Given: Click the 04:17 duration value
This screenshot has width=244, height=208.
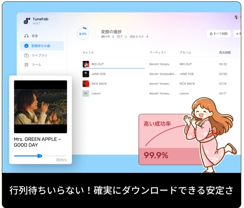Looking at the screenshot, I should coord(223,93).
